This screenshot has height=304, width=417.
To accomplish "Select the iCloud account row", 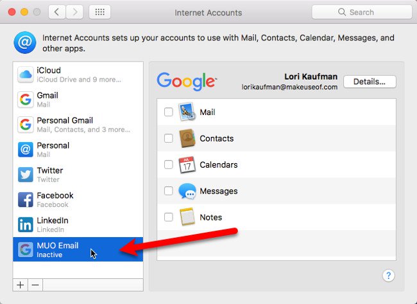I will [x=78, y=75].
